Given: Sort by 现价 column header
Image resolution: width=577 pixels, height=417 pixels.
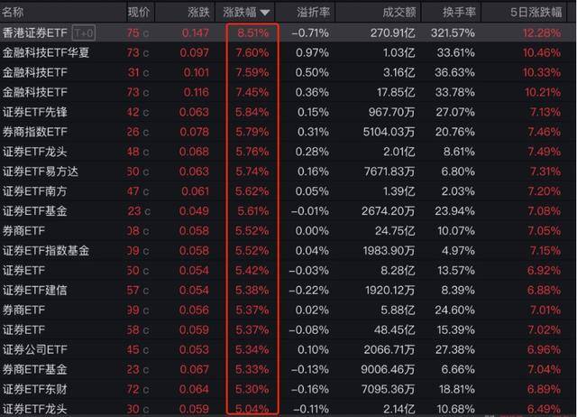Looking at the screenshot, I should click(139, 13).
